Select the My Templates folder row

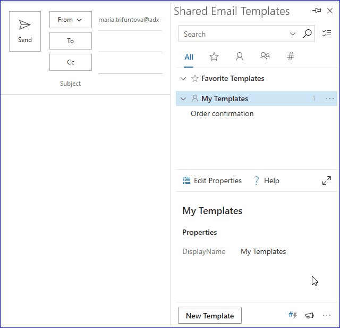(257, 99)
